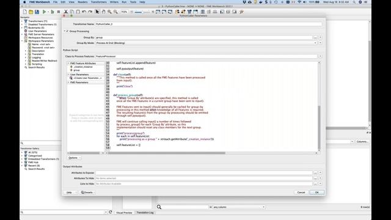
Task: Open the Group By Mode dropdown
Action: click(206, 43)
